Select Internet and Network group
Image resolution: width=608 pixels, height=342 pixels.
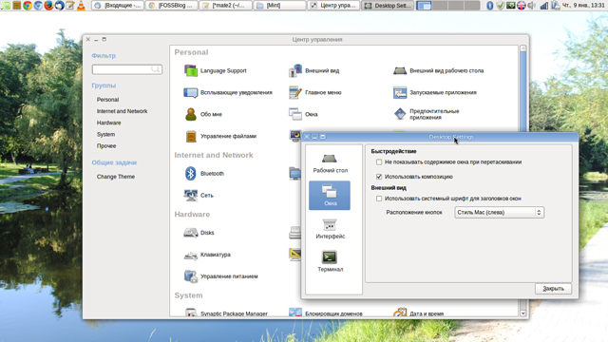(122, 111)
